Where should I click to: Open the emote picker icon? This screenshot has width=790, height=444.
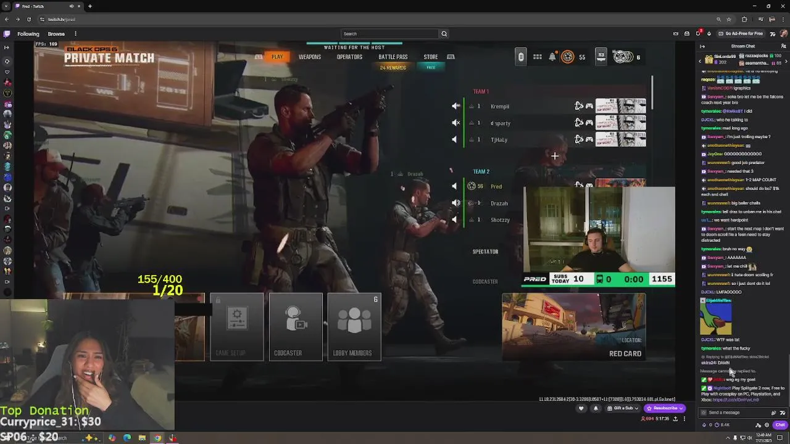(783, 413)
